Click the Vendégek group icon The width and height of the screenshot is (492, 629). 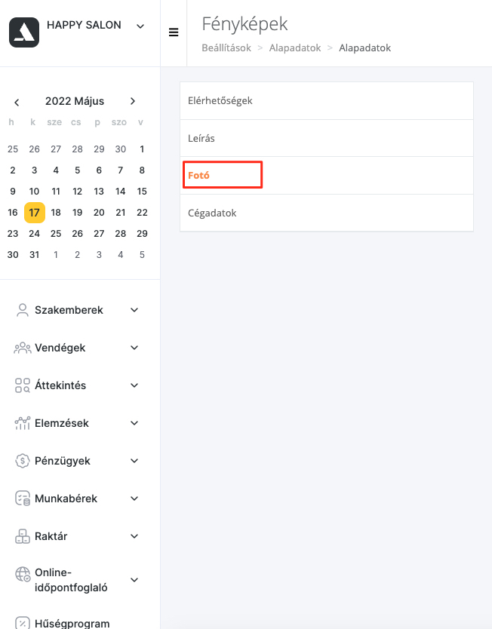[x=23, y=348]
